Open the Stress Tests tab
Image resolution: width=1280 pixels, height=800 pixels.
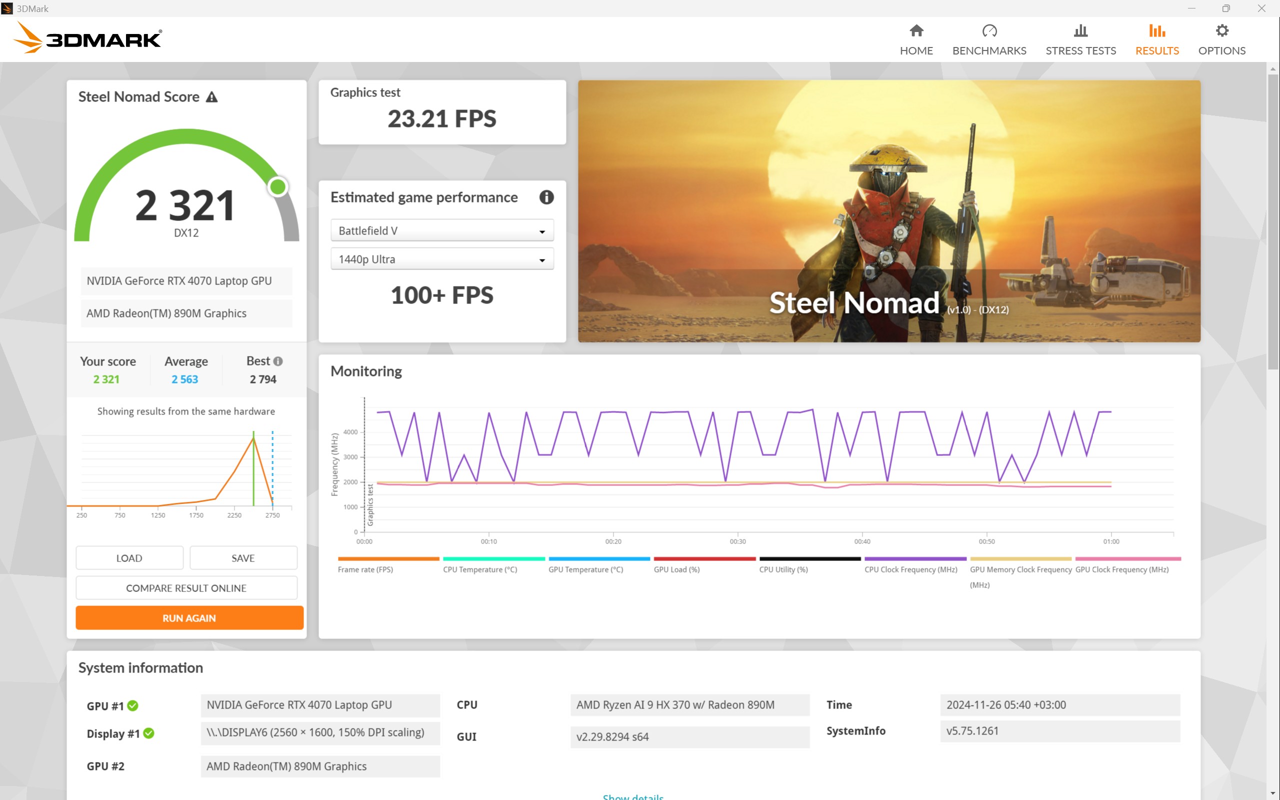coord(1080,39)
